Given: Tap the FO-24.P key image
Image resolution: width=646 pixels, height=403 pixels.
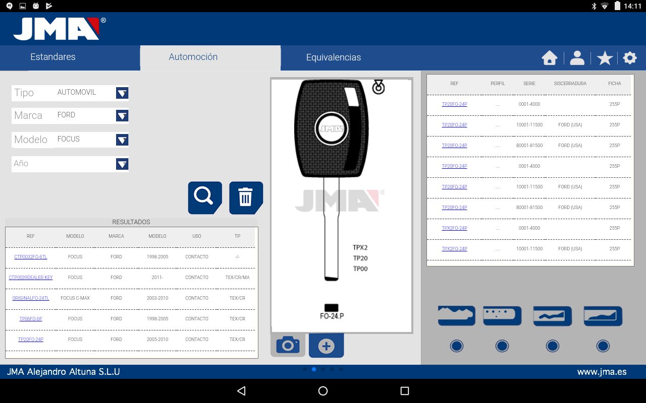Looking at the screenshot, I should 342,205.
